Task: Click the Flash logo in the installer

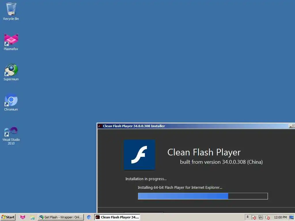Action: click(139, 155)
